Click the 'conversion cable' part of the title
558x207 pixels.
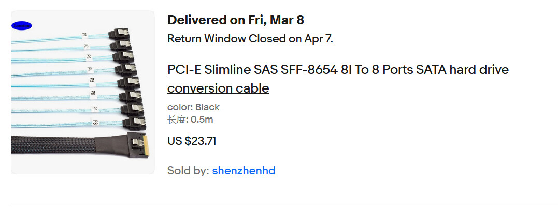tap(218, 88)
